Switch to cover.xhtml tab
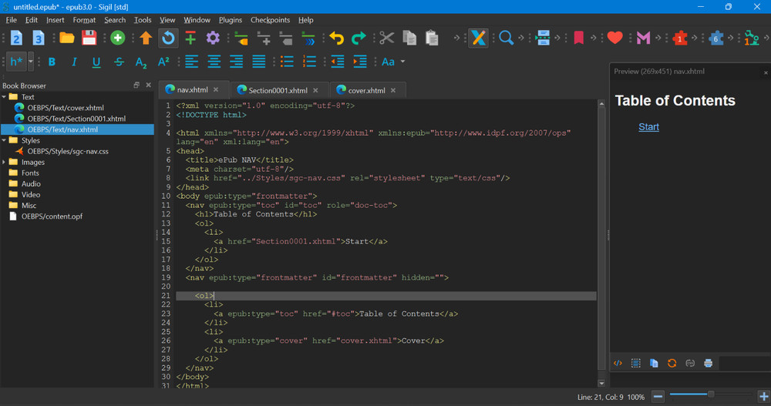The width and height of the screenshot is (771, 406). click(367, 90)
